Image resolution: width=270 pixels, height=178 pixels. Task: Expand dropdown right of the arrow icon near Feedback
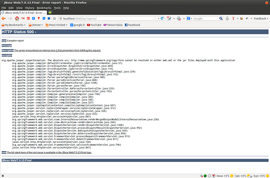coord(251,19)
